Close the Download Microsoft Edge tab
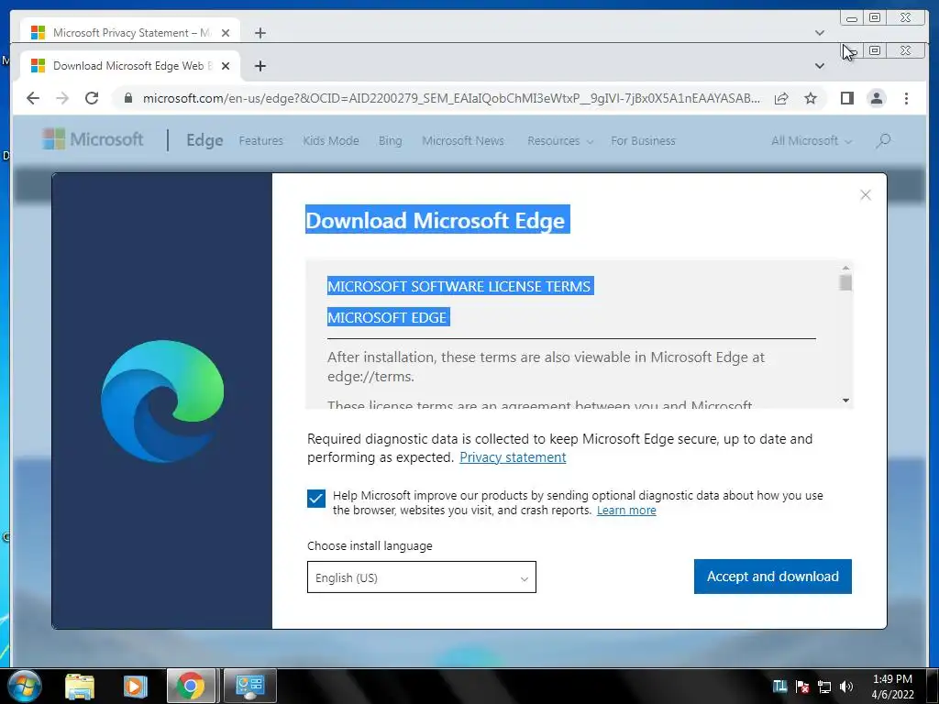This screenshot has width=939, height=704. coord(226,66)
